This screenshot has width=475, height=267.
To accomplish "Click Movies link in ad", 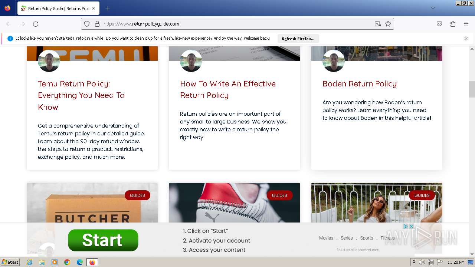I will tap(326, 238).
